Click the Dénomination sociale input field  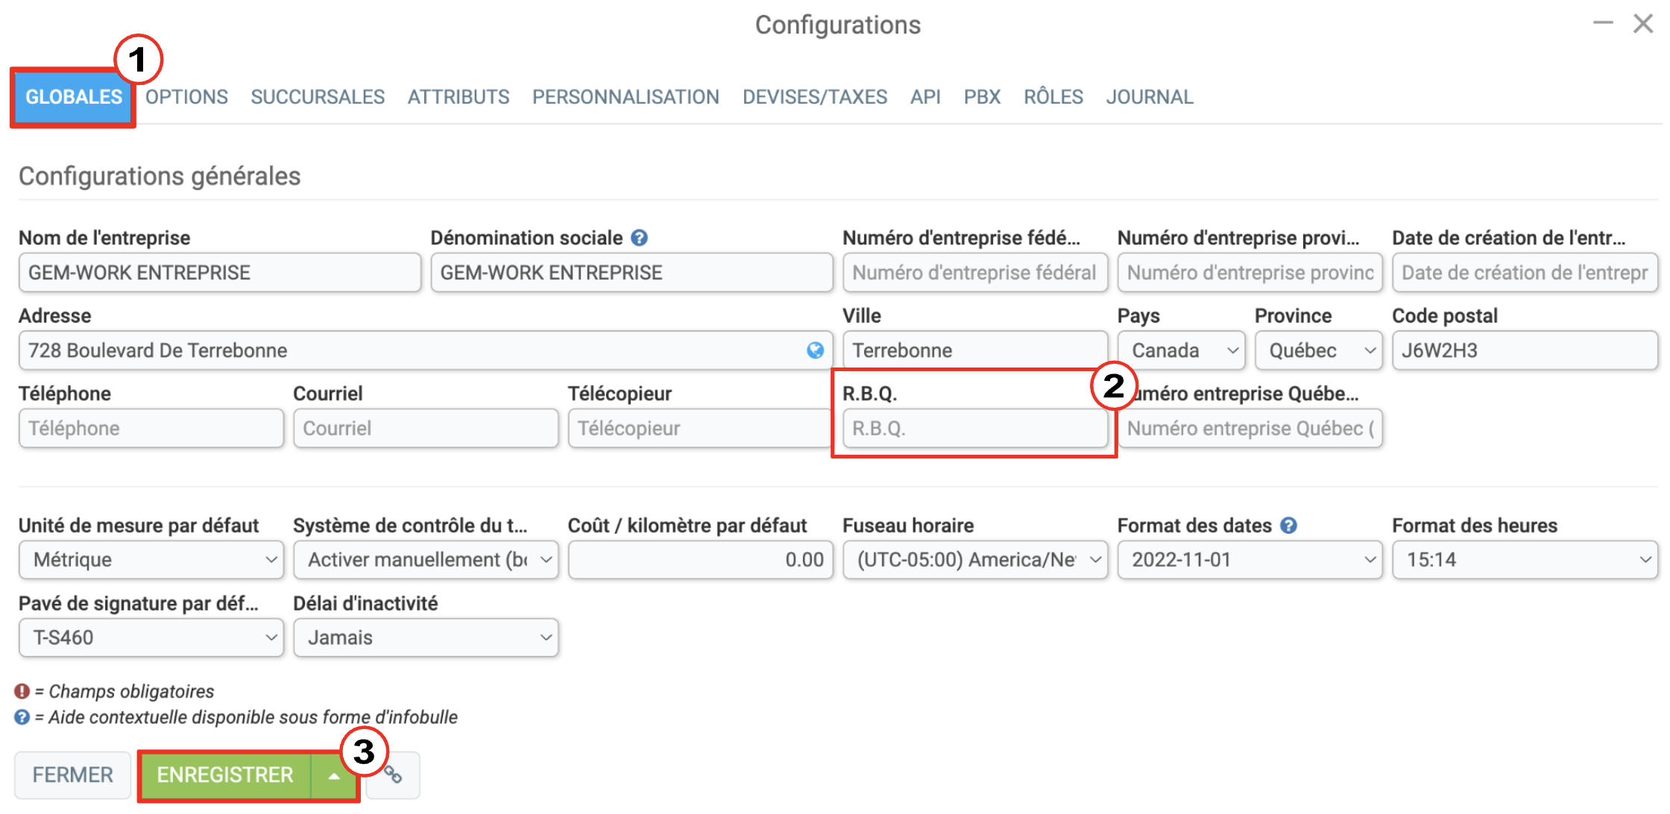click(x=632, y=273)
